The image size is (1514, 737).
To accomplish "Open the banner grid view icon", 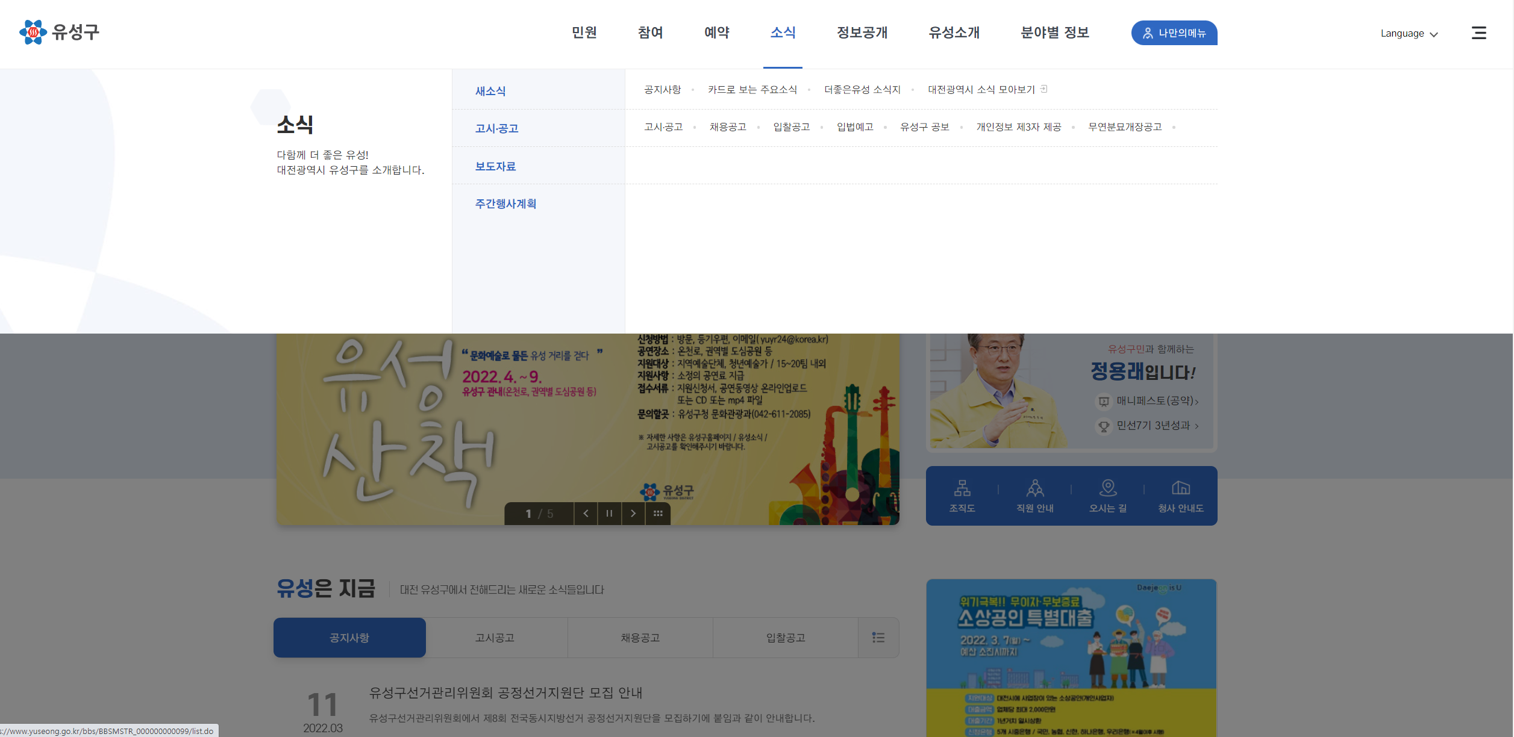I will click(658, 514).
